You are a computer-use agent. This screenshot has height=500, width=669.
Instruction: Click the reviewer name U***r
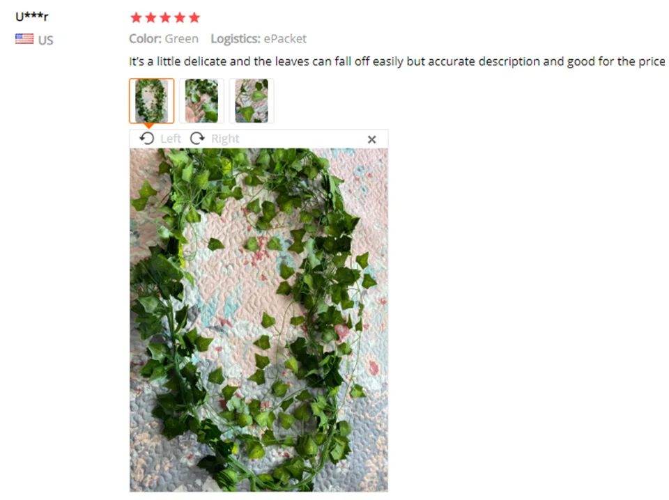[32, 17]
